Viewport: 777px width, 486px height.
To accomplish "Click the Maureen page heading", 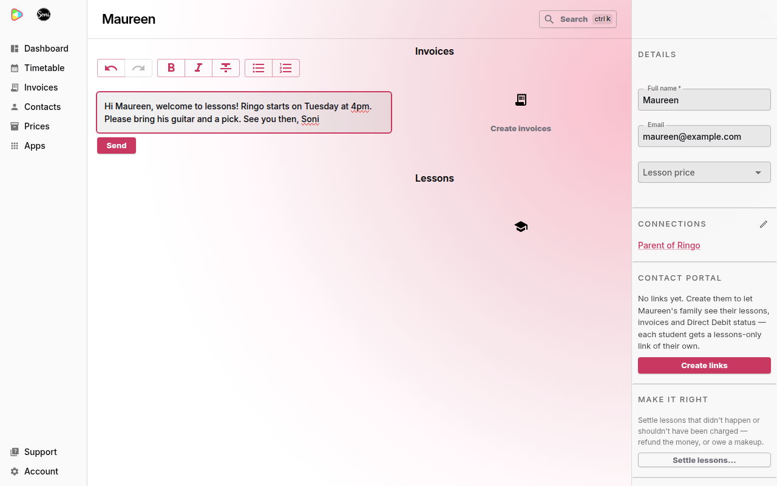I will 129,19.
